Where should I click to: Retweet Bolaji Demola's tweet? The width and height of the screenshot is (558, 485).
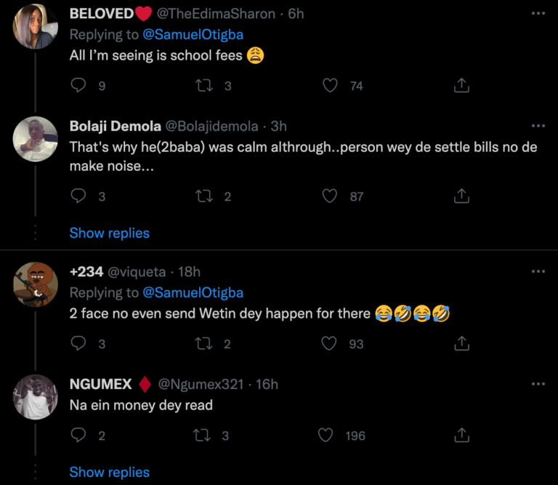coord(204,196)
